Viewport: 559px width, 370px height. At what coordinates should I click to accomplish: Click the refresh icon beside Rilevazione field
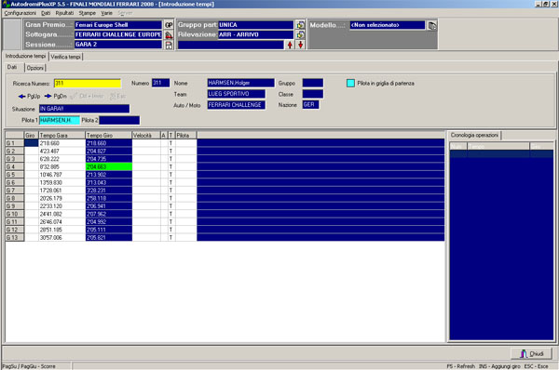coord(301,35)
